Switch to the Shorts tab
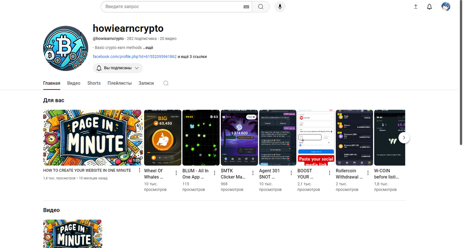Screen dimensions: 463x248 [94, 83]
